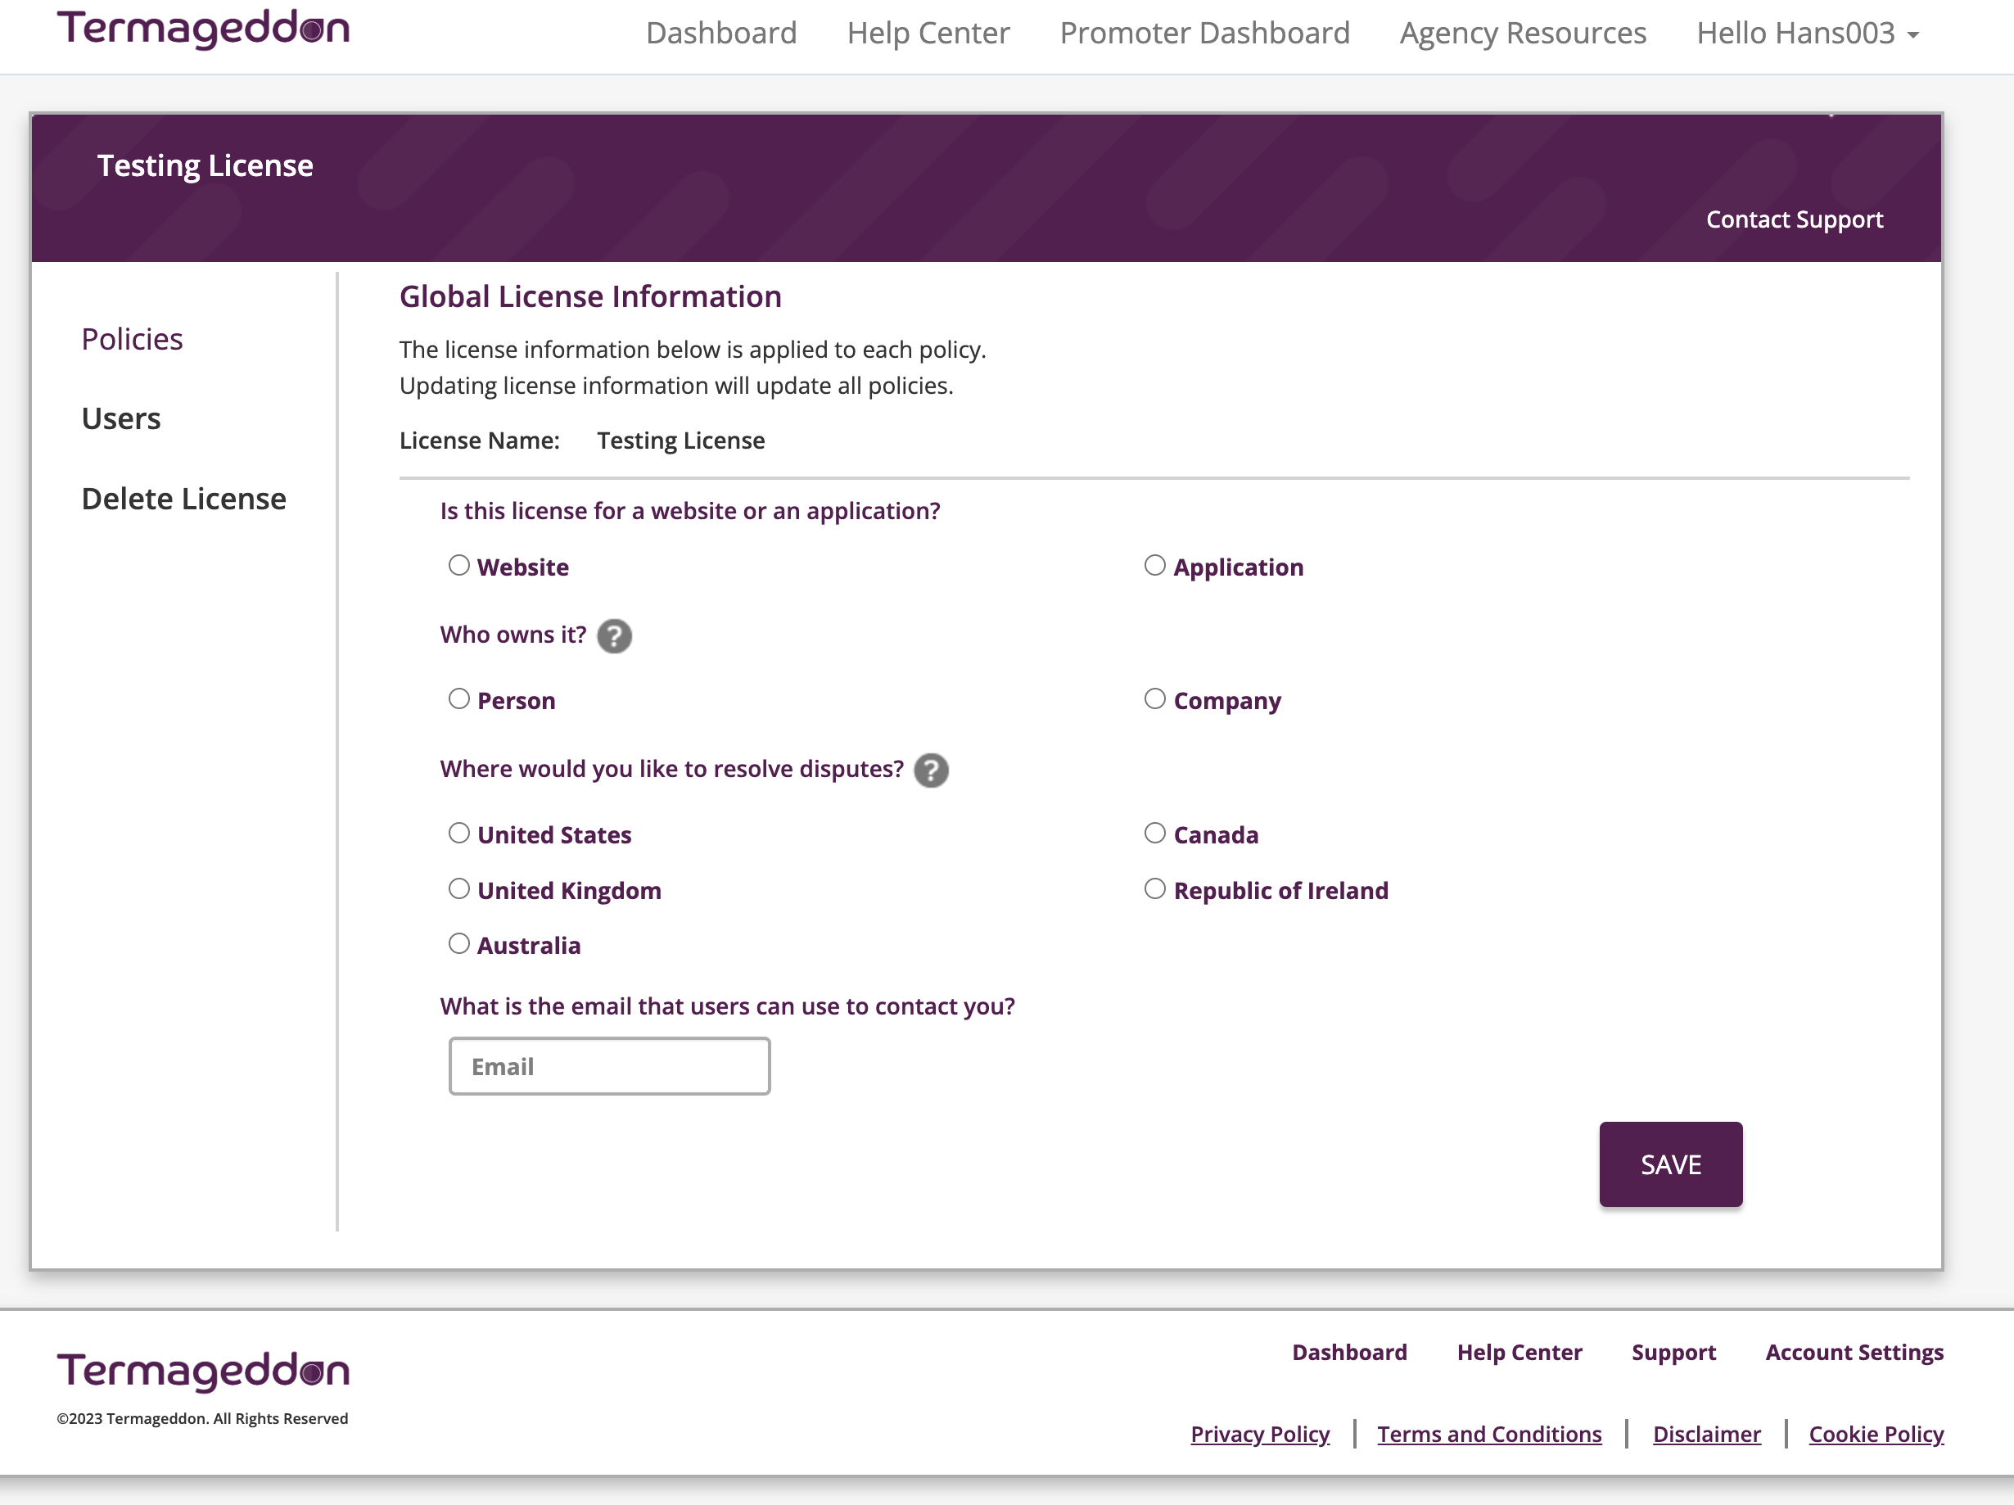Click the Termageddon logo in the footer
This screenshot has width=2014, height=1505.
(x=203, y=1370)
